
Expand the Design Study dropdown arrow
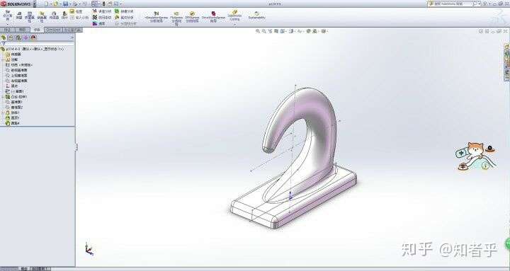tap(7, 24)
